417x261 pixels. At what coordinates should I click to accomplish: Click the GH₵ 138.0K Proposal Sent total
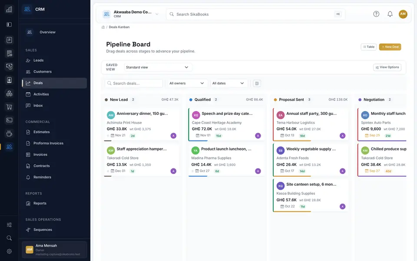pos(338,100)
